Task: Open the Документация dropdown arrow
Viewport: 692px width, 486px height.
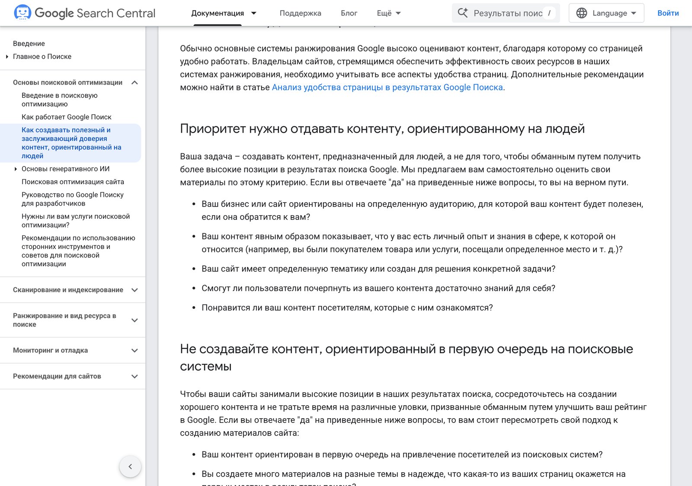Action: click(x=254, y=13)
